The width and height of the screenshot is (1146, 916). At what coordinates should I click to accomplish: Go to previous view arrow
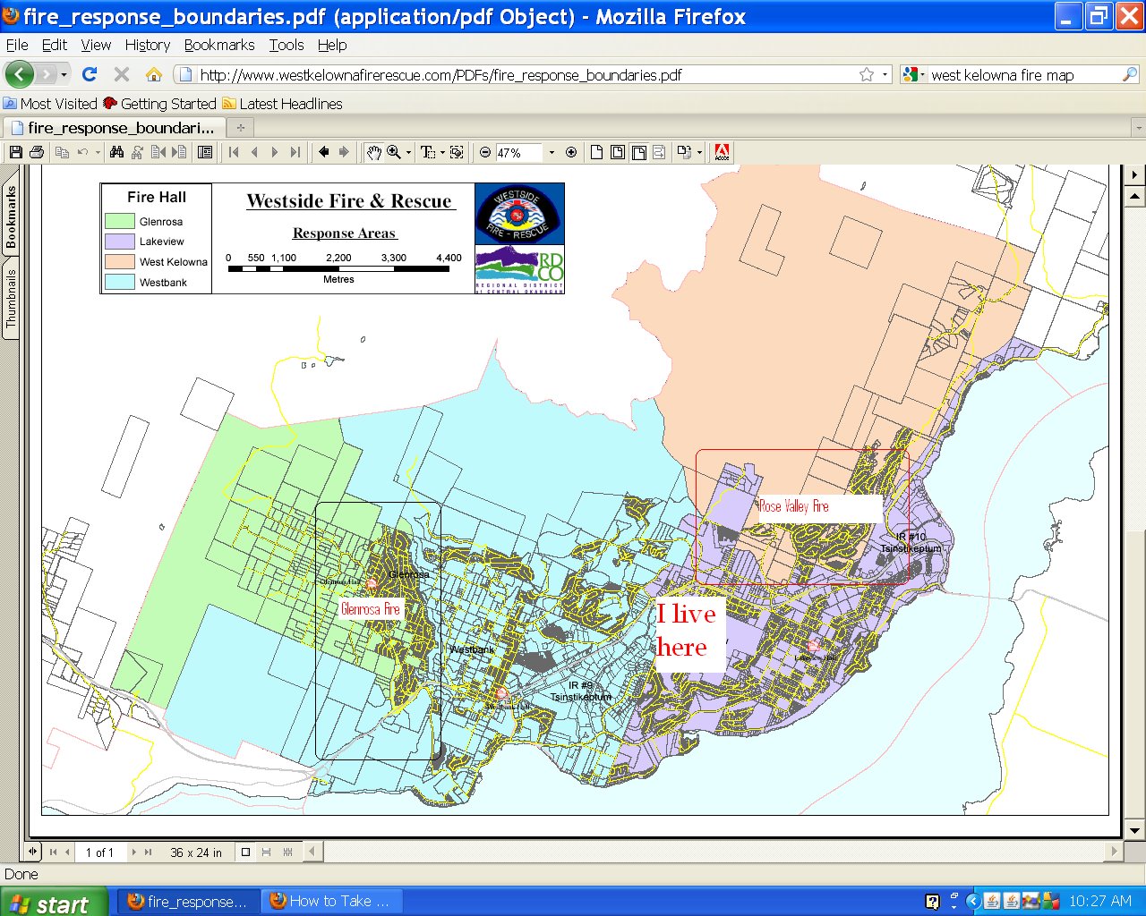point(324,152)
